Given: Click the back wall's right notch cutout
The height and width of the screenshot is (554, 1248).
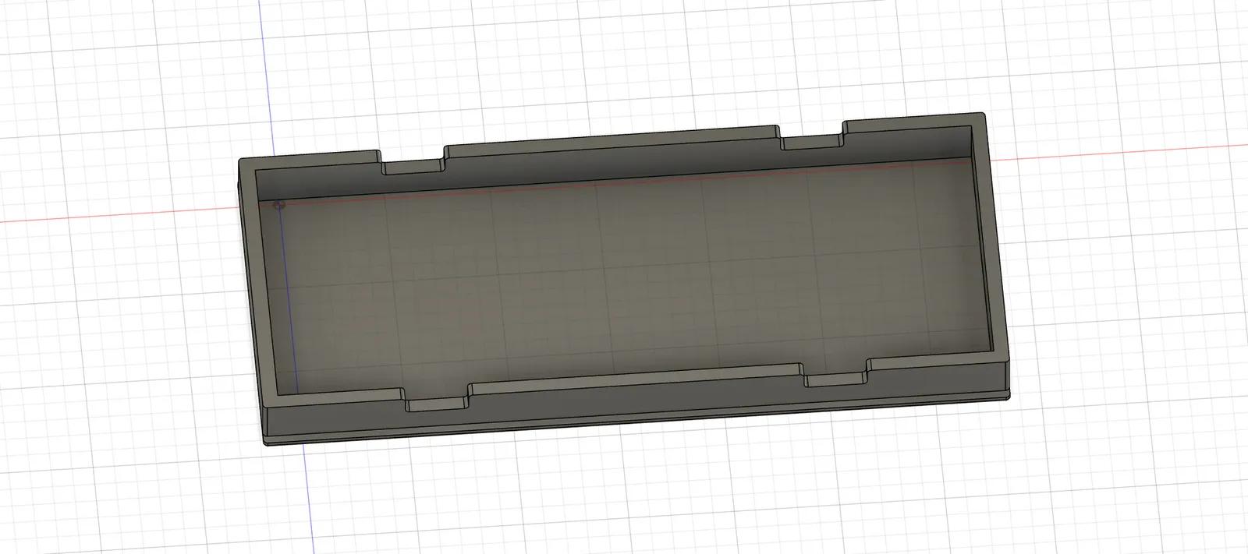Looking at the screenshot, I should coord(812,143).
